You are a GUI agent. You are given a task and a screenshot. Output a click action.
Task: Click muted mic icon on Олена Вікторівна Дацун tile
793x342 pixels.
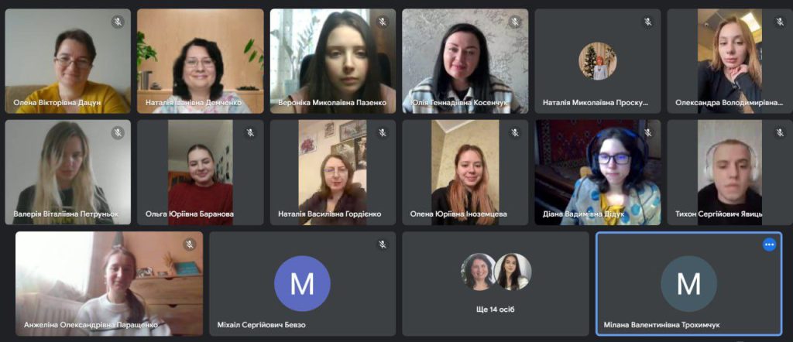point(118,22)
